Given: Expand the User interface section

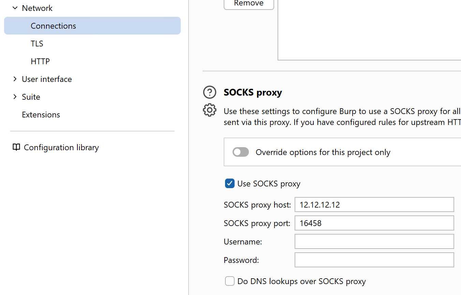Looking at the screenshot, I should (x=15, y=79).
